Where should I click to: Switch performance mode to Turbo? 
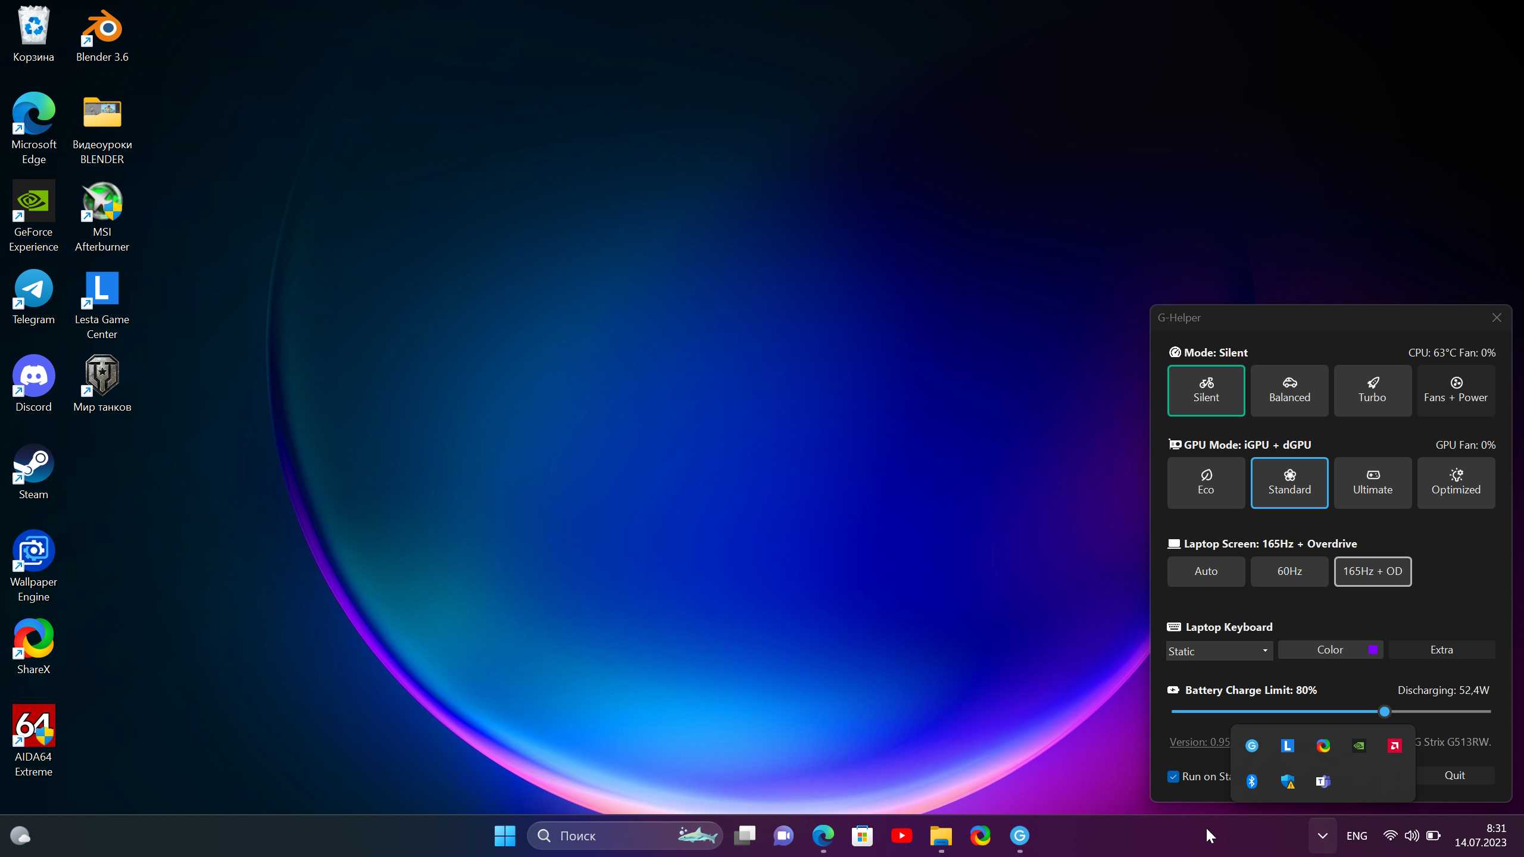[x=1372, y=390]
